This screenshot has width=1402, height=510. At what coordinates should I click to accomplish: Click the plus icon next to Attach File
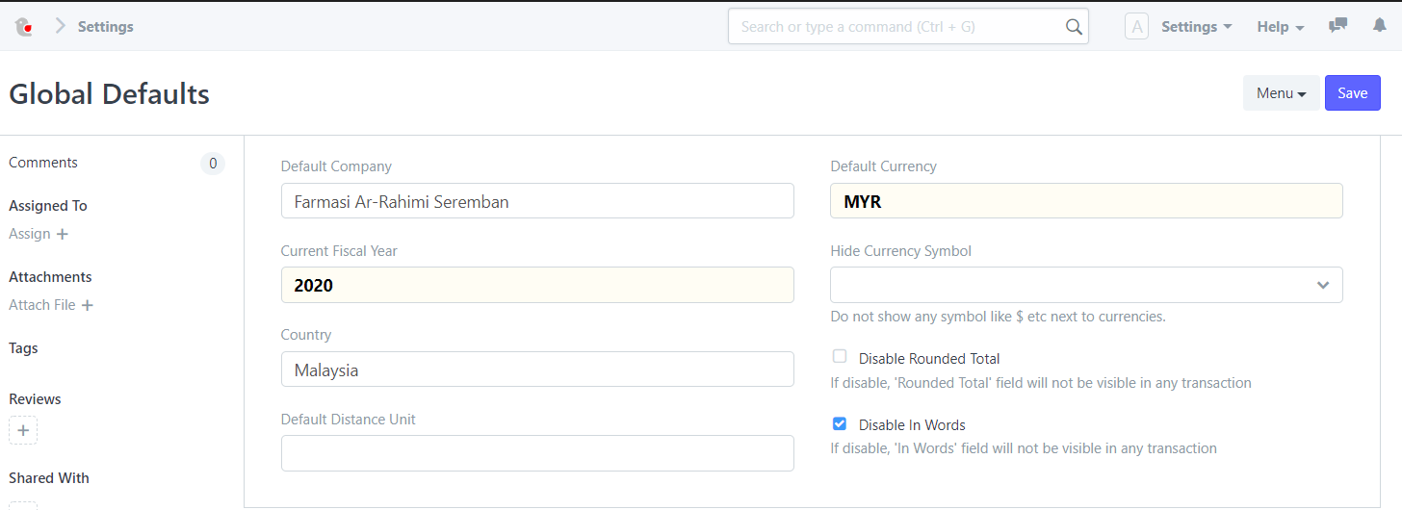(87, 305)
